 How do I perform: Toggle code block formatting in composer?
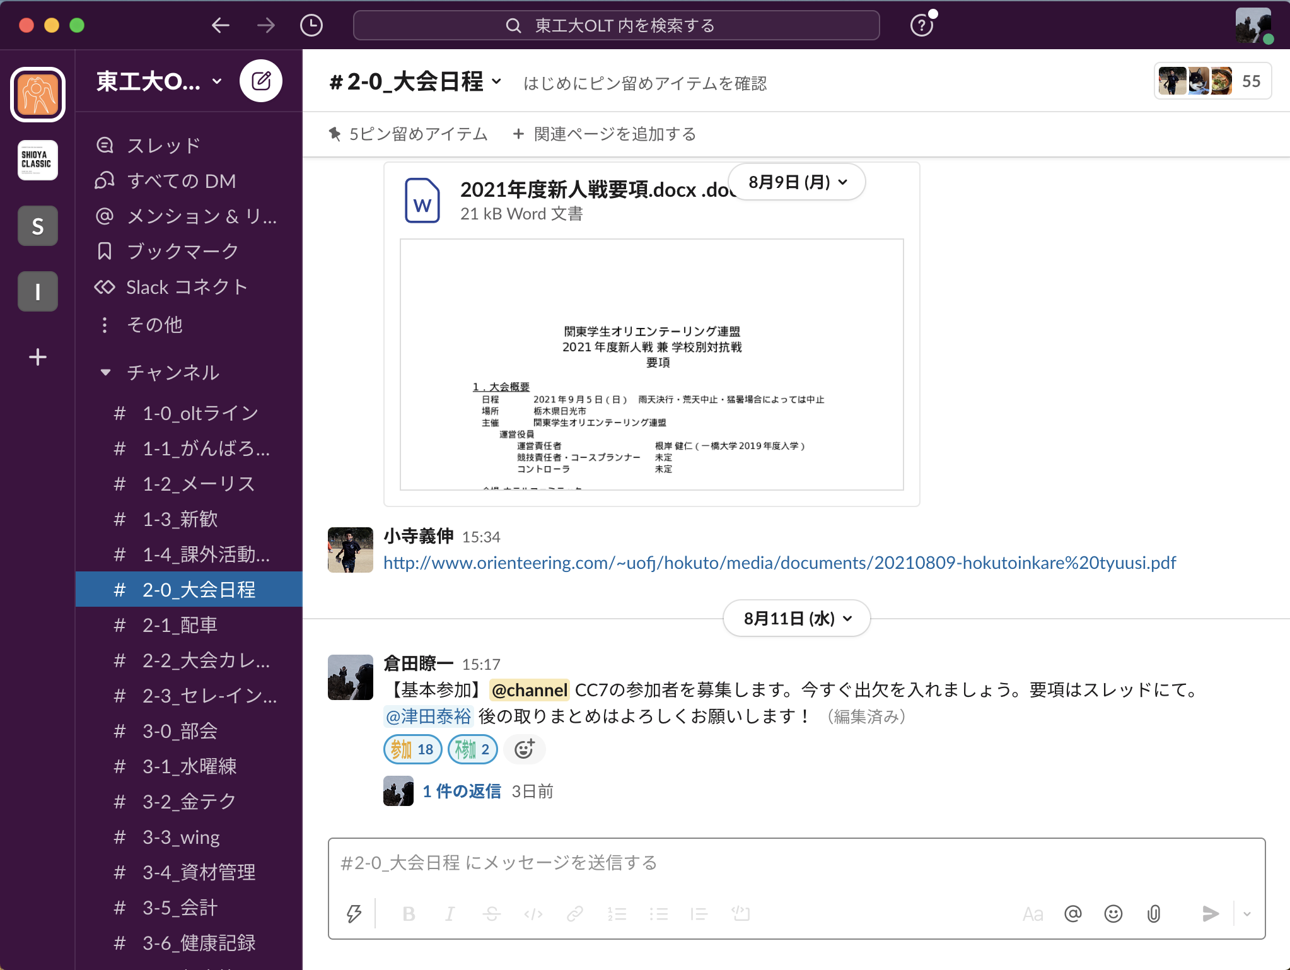(x=741, y=913)
